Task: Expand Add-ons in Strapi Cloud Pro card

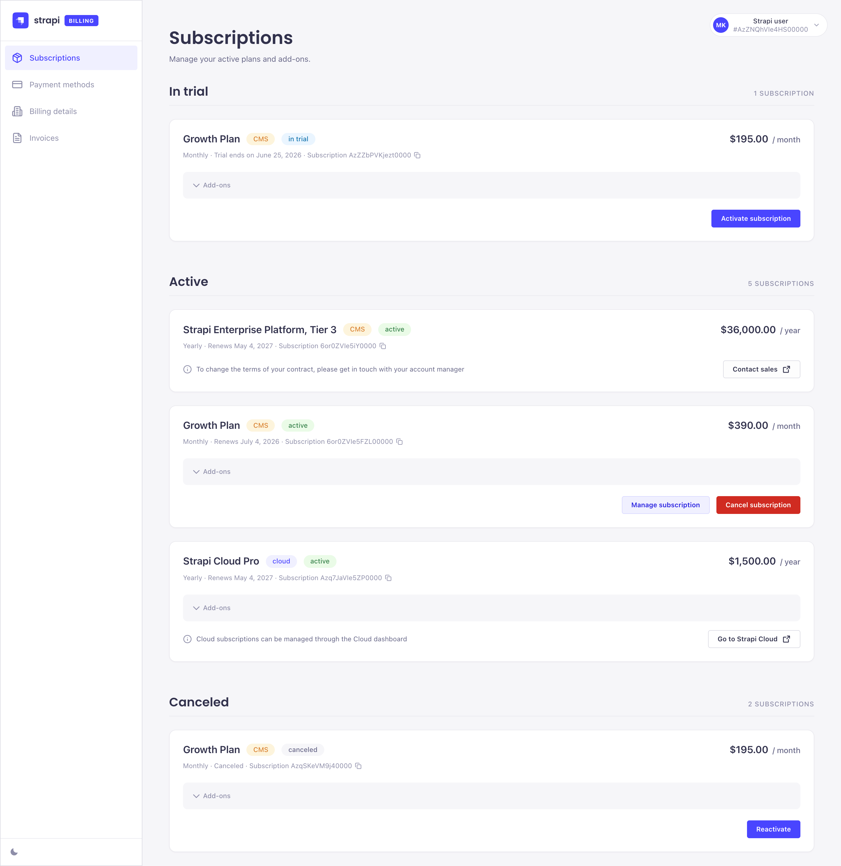Action: click(491, 608)
